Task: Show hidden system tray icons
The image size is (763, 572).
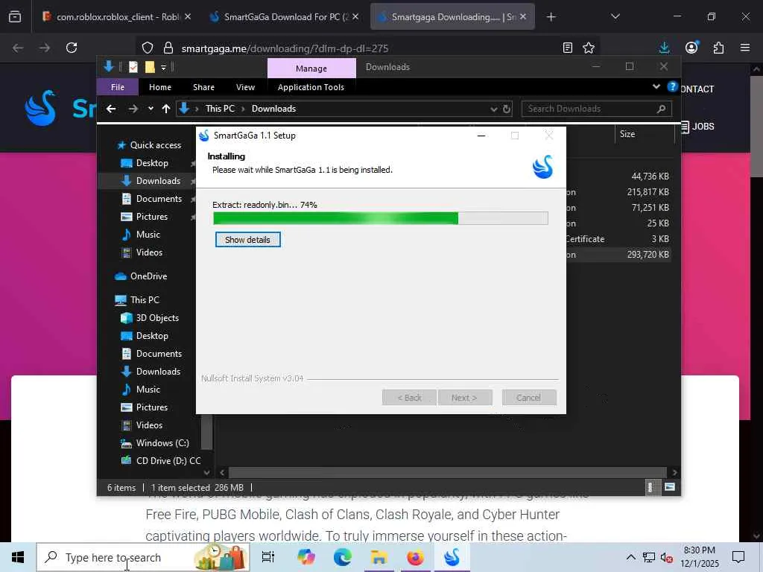Action: pyautogui.click(x=630, y=557)
